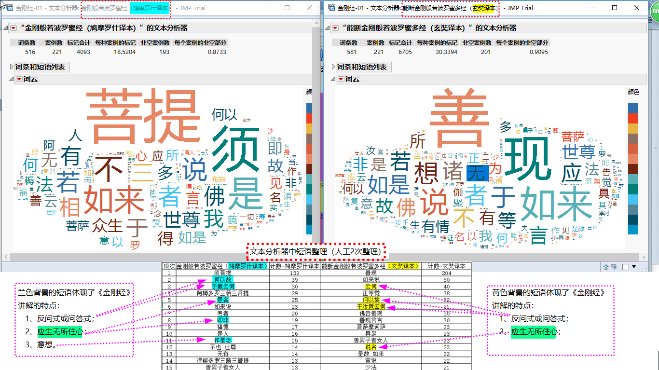
Task: Collapse the 词云 outline in right window
Action: (x=333, y=79)
